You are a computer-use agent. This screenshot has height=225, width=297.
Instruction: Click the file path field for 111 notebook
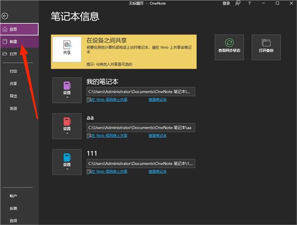(141, 163)
